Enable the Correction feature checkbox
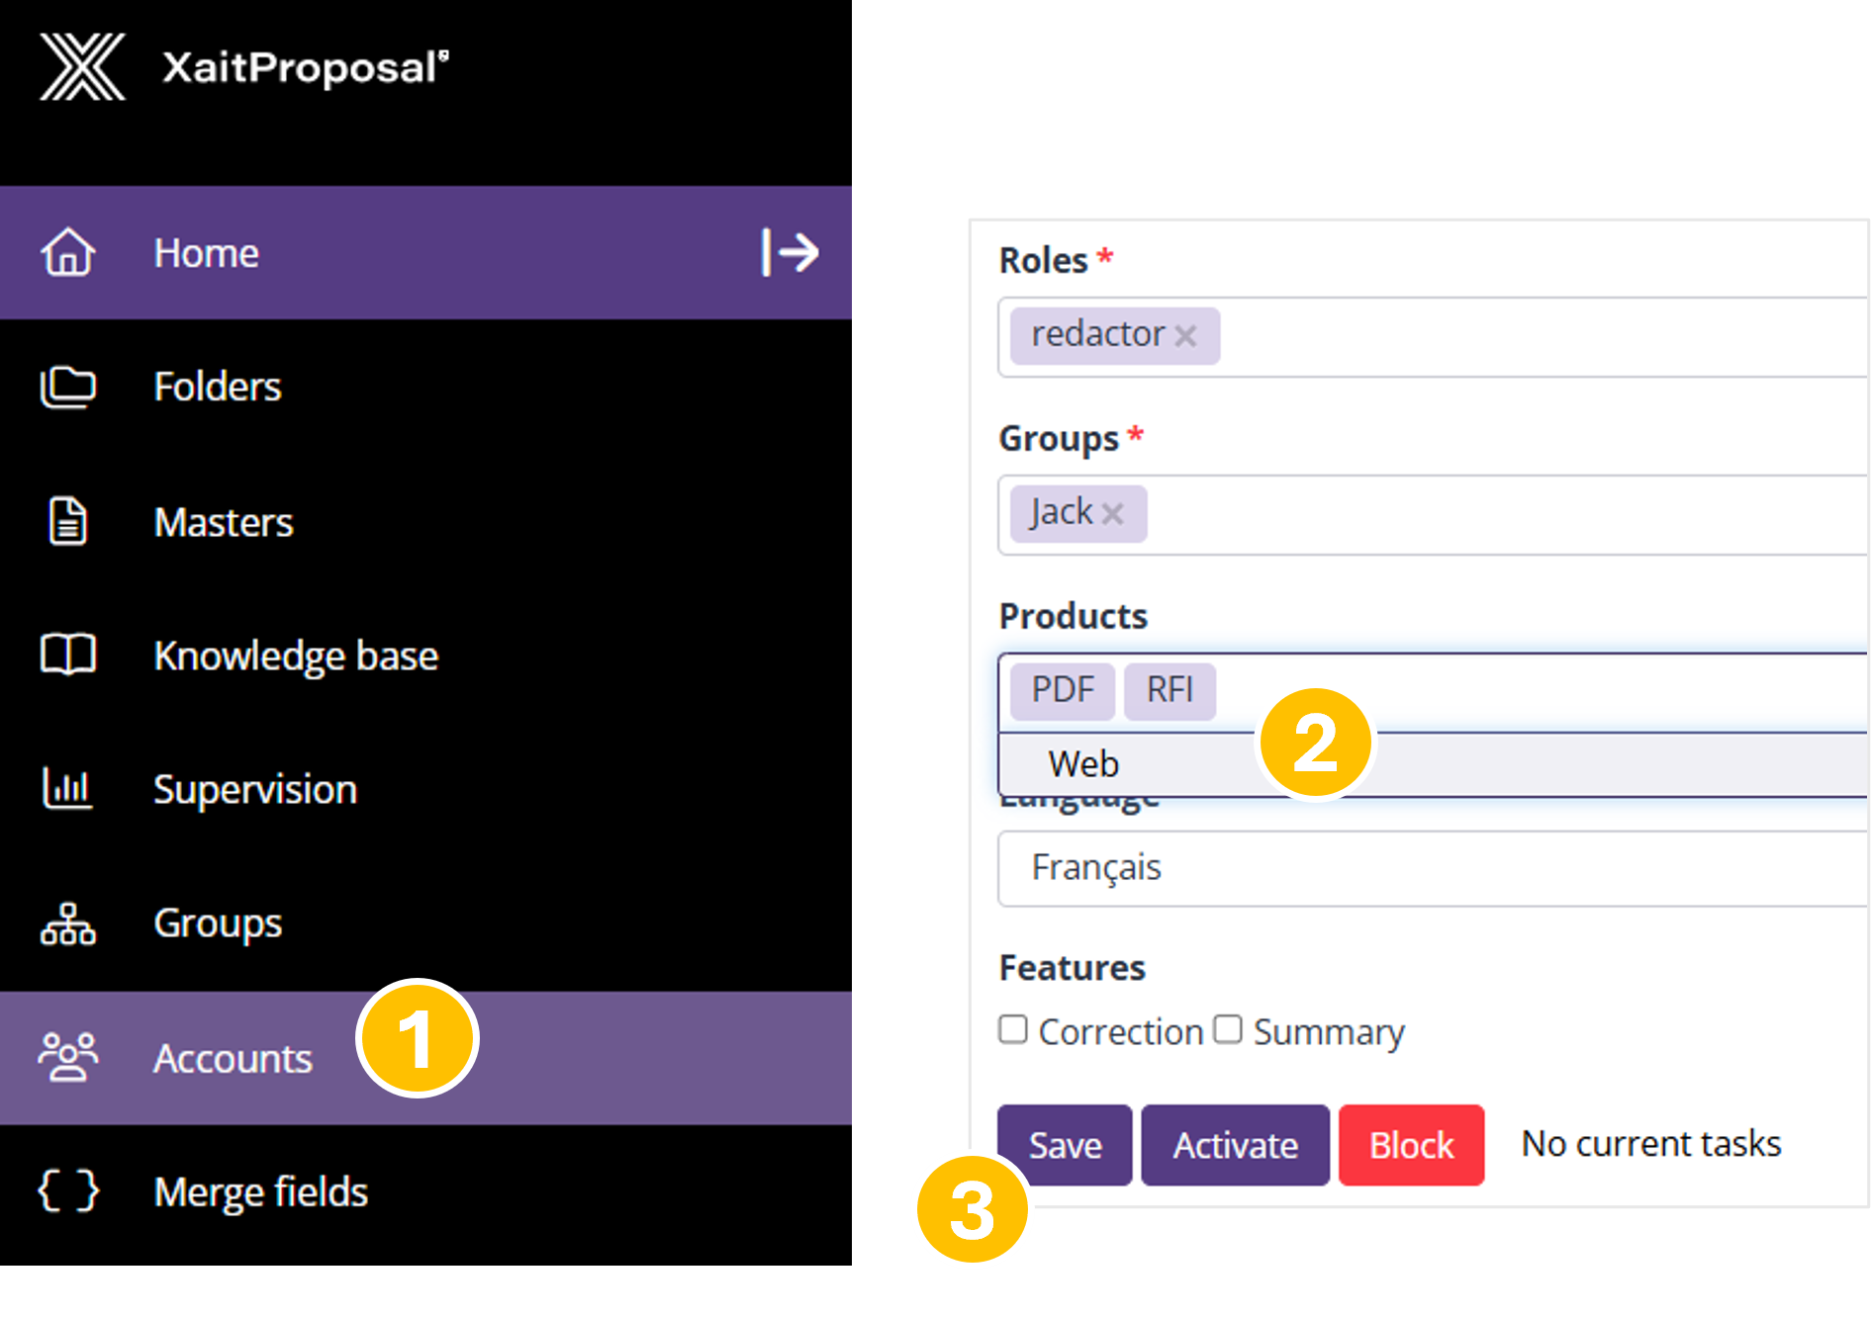This screenshot has width=1871, height=1318. pyautogui.click(x=1013, y=1029)
